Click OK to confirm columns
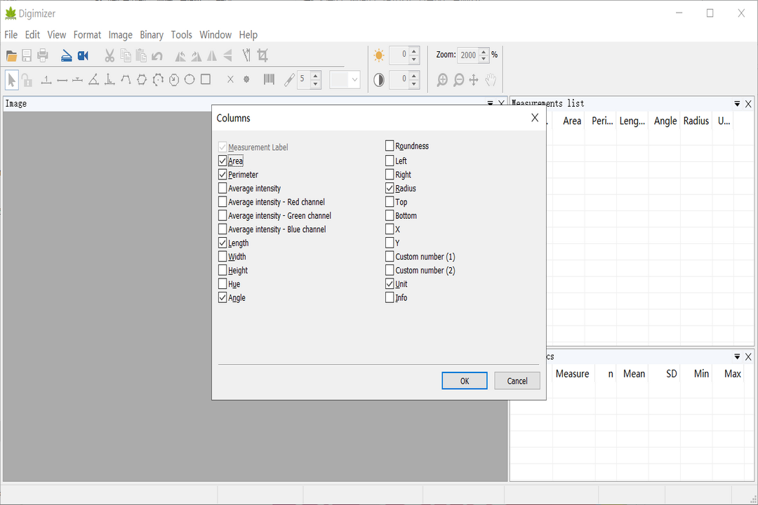758x505 pixels. pyautogui.click(x=464, y=381)
